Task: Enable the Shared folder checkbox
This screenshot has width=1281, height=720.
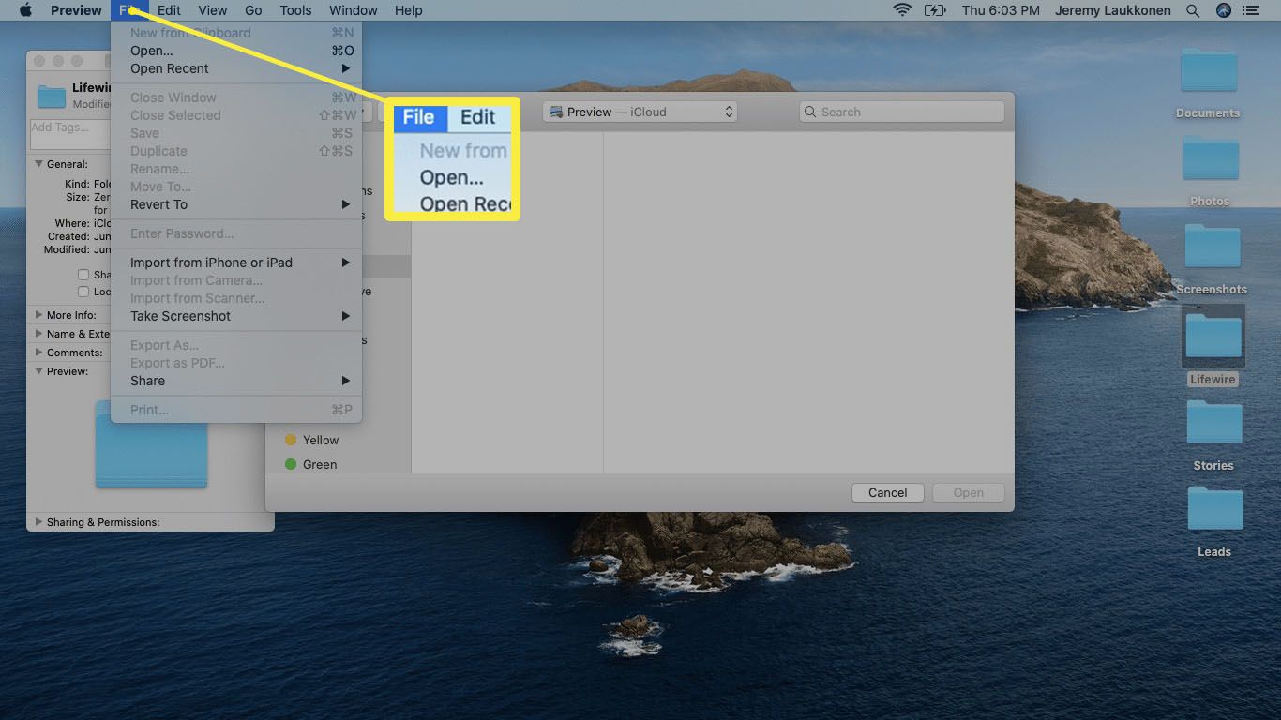Action: click(x=83, y=275)
